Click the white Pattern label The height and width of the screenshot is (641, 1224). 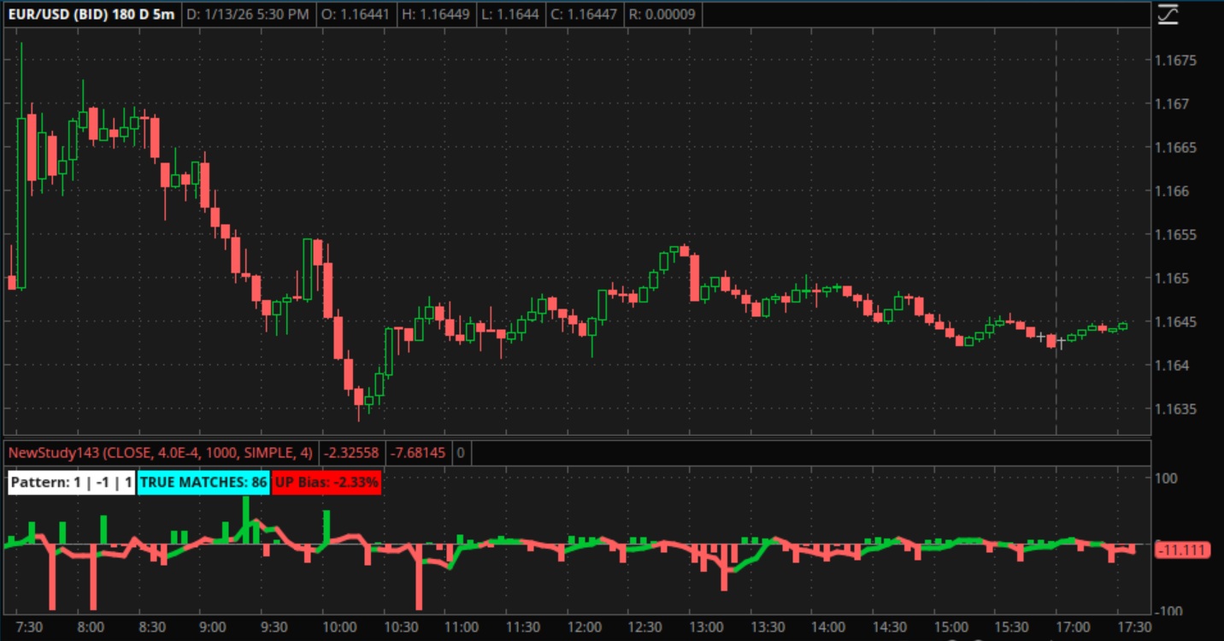[71, 483]
